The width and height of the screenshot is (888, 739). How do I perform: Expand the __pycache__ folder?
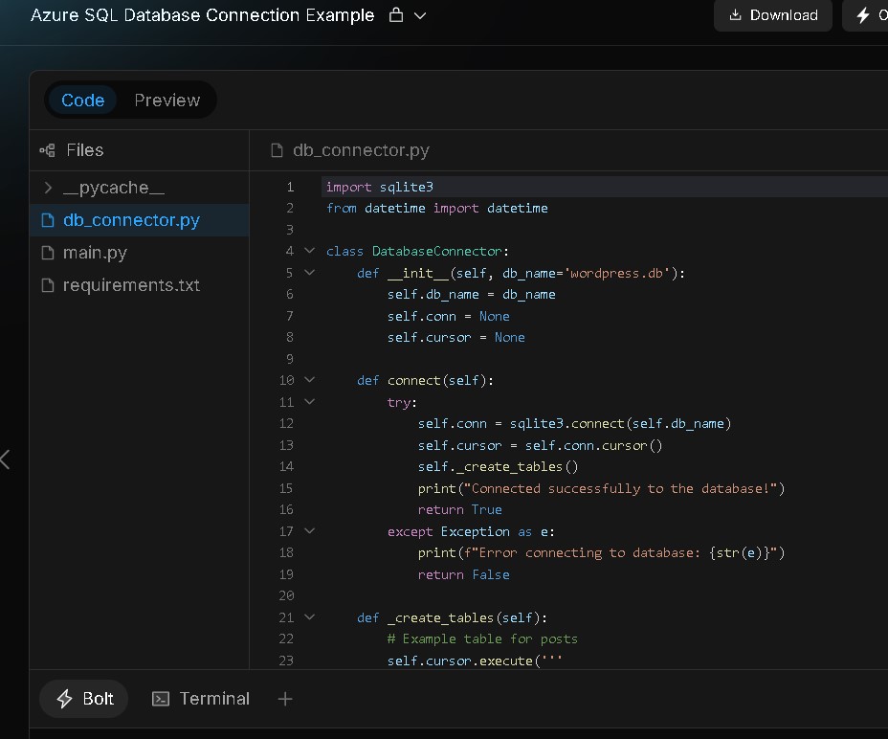click(48, 188)
